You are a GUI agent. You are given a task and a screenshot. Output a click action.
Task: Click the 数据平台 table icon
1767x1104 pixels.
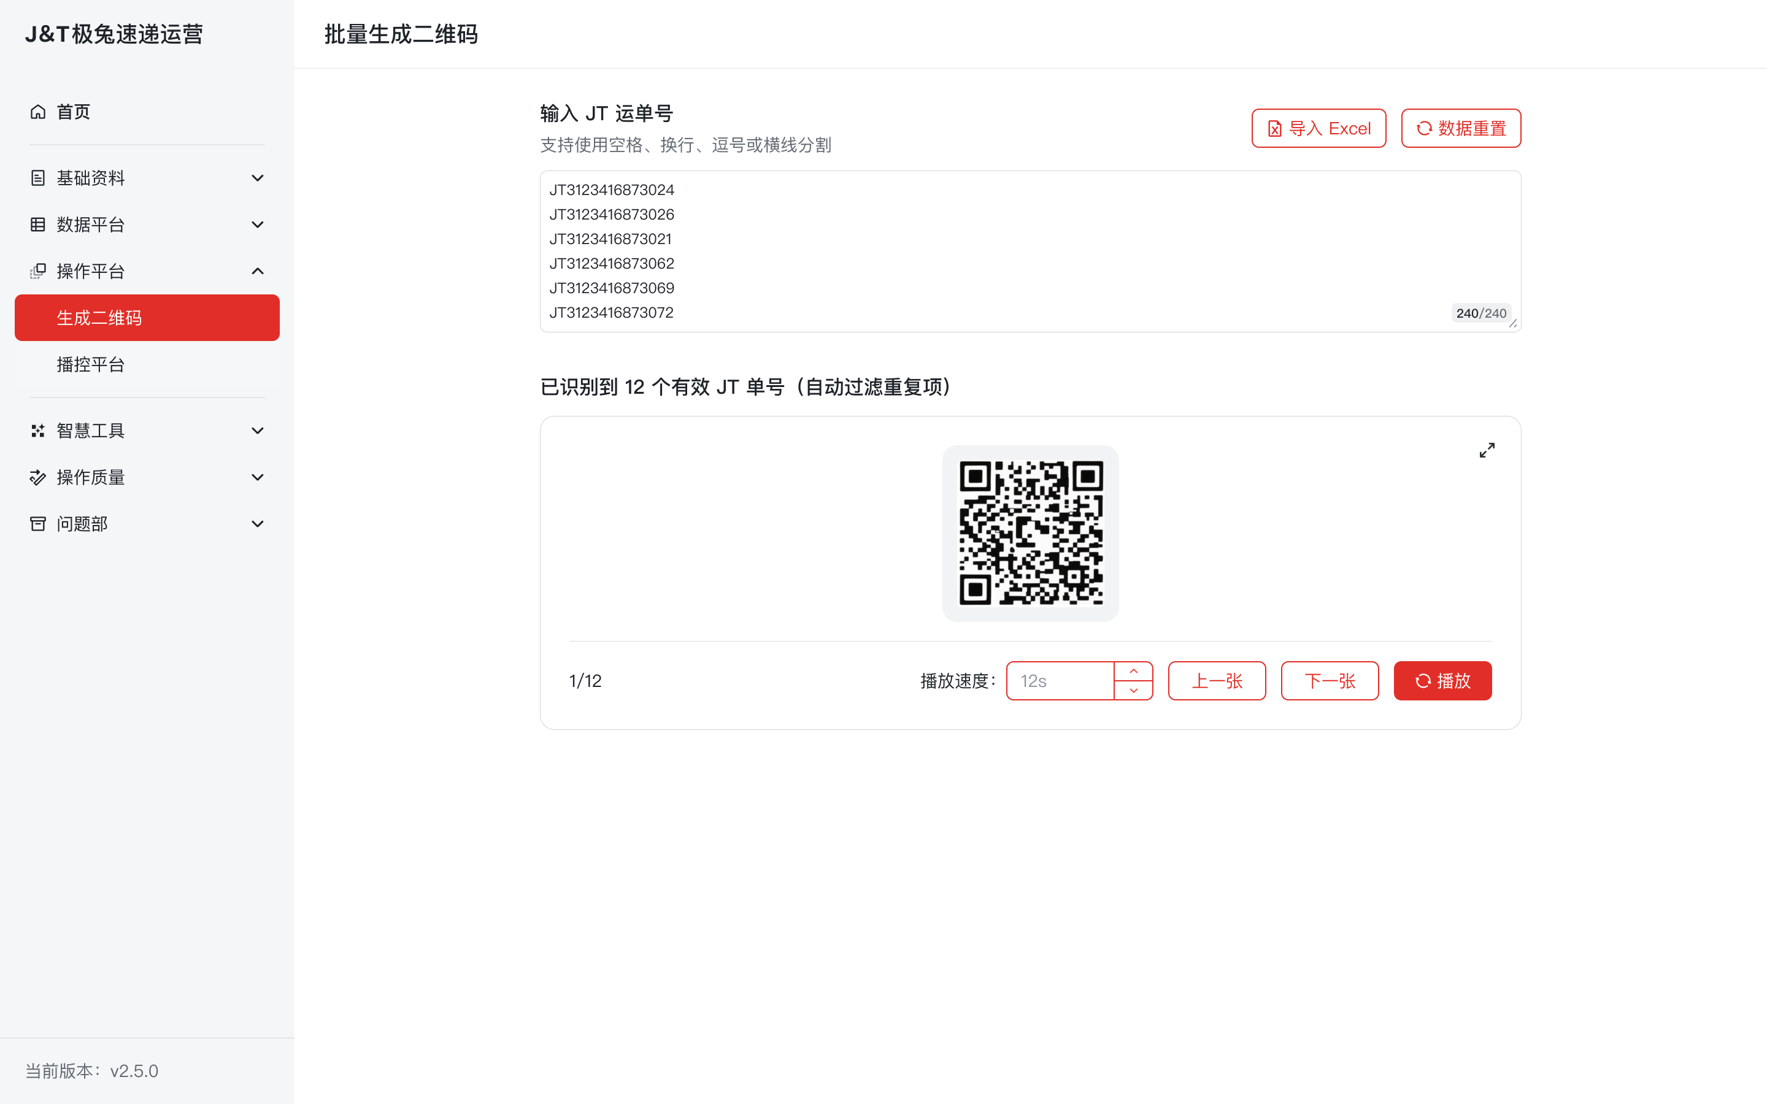(x=38, y=225)
